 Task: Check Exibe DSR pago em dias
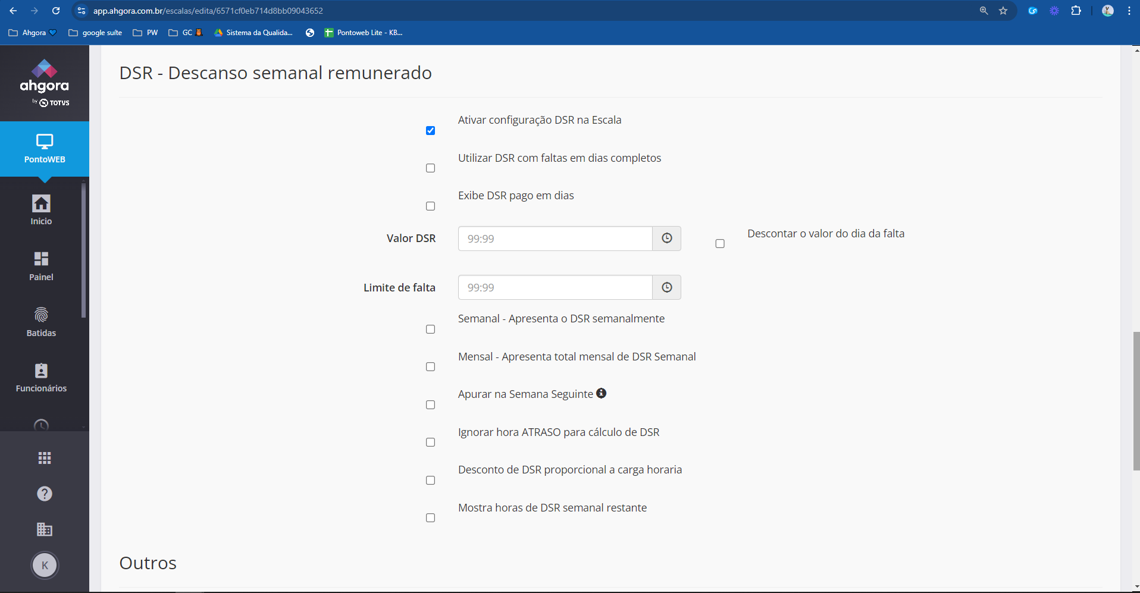(430, 206)
